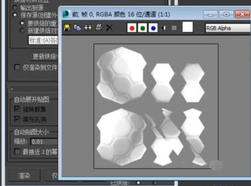
Task: Enable 最接近 2 的幂 checkbox
Action: pyautogui.click(x=17, y=151)
